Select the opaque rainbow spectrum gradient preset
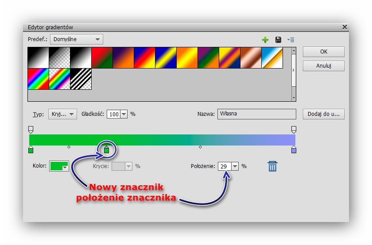Image resolution: width=372 pixels, height=245 pixels. point(38,79)
